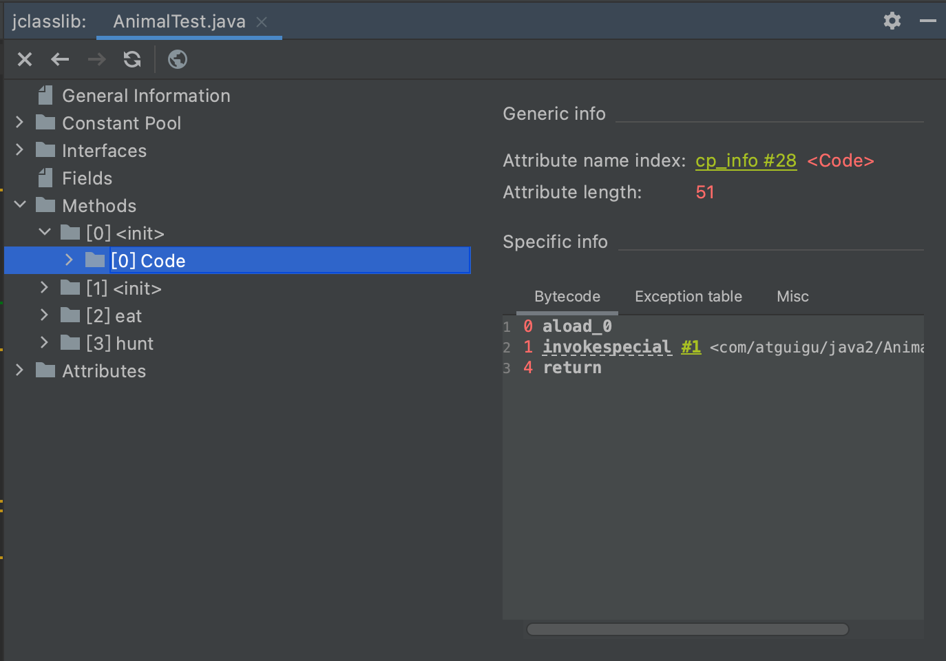Viewport: 946px width, 661px height.
Task: Expand the Attributes tree node
Action: click(x=20, y=370)
